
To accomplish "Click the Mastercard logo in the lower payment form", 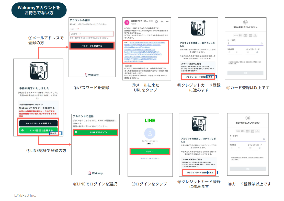I will (x=243, y=131).
